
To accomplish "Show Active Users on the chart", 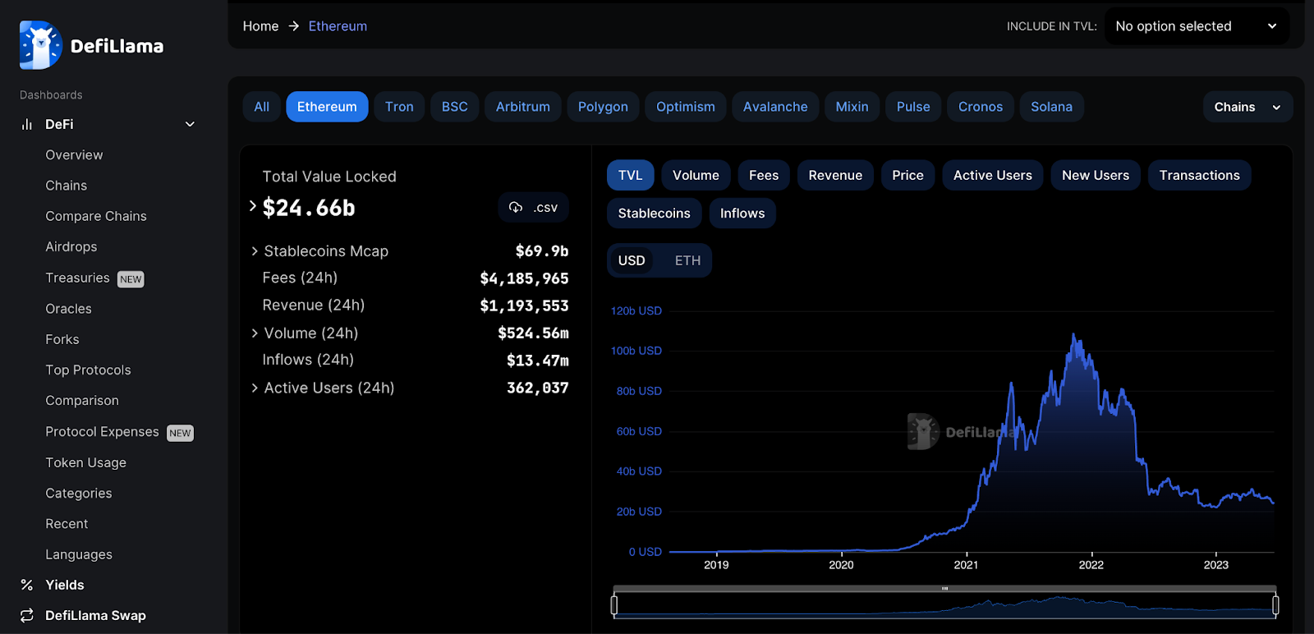I will point(992,175).
